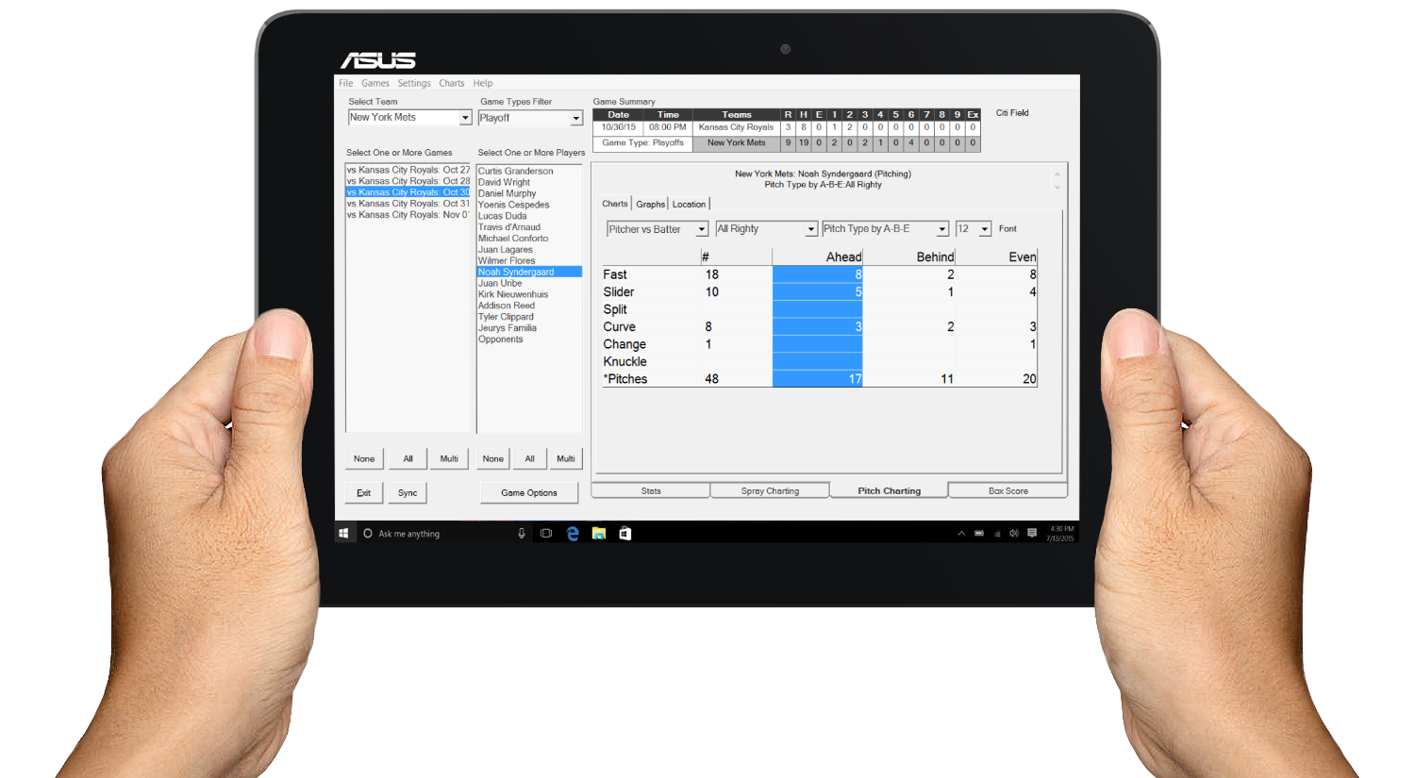Switch to the Spray Charting tab

pos(770,490)
